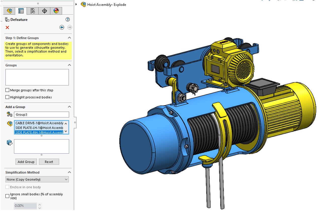Cancel Defeature with the red X

[7, 27]
